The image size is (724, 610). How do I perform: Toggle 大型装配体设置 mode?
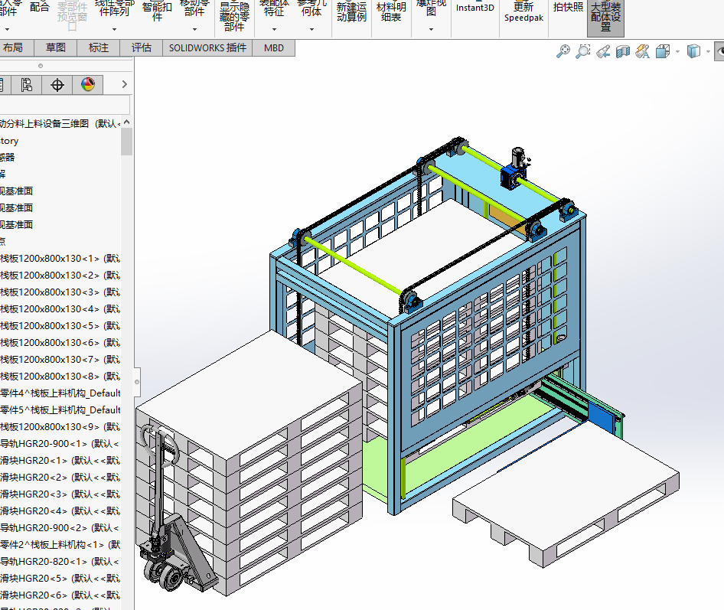tap(605, 16)
